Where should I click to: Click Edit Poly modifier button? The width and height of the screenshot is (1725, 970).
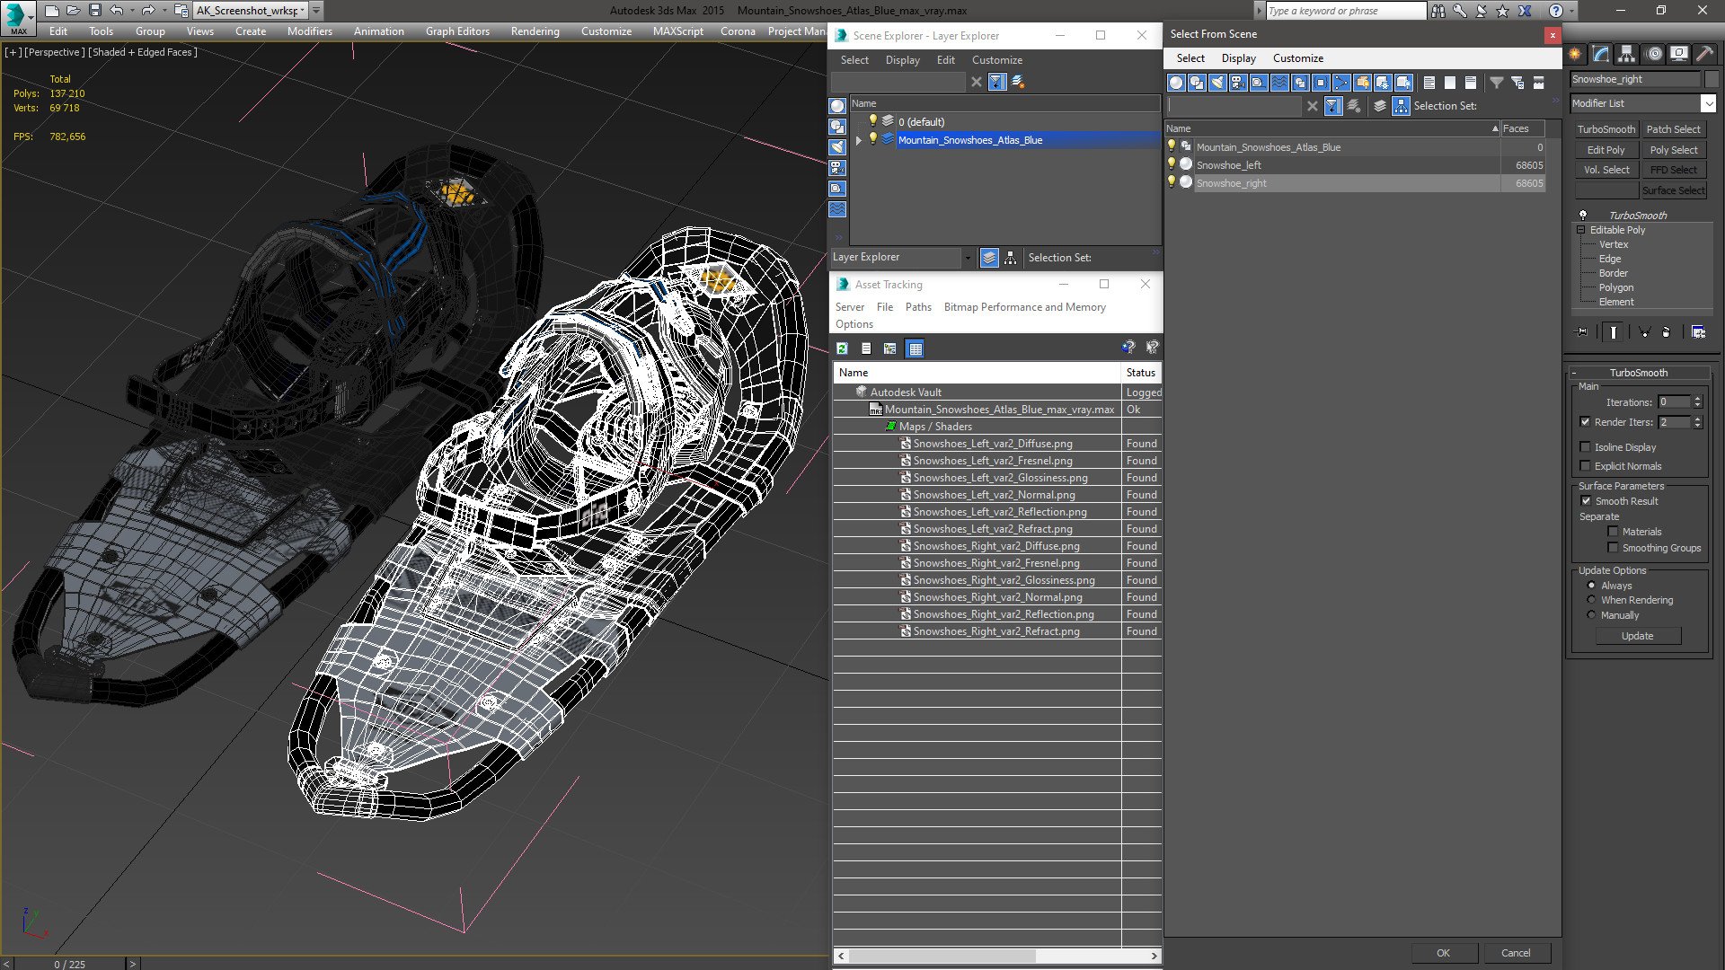[1606, 150]
